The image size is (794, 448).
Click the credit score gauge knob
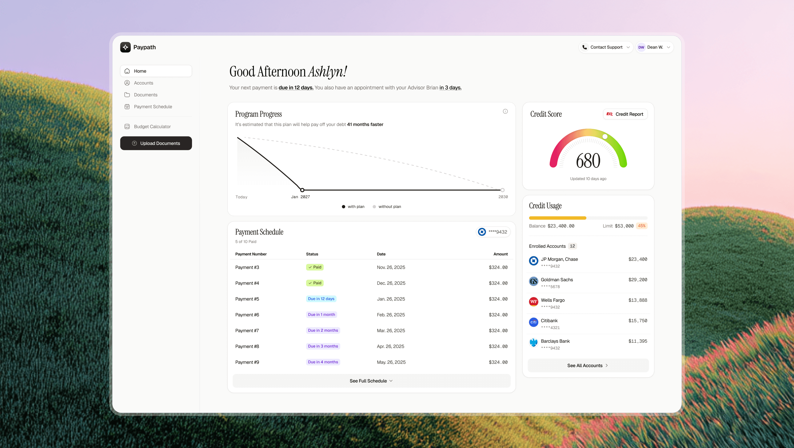click(605, 137)
